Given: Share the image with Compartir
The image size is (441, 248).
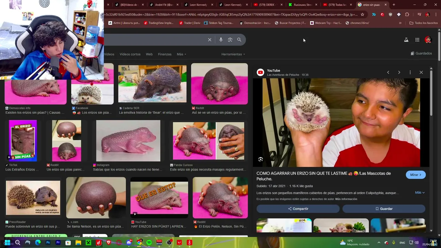Looking at the screenshot, I should (298, 209).
